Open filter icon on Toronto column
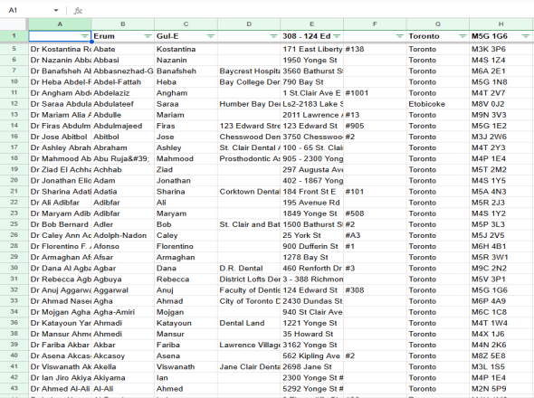The image size is (534, 398). (x=462, y=36)
